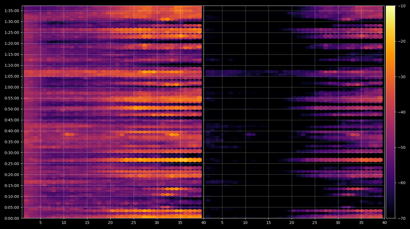Screen dimensions: 410x229
Task: Click the 1:20:00 time axis label
Action: pos(12,43)
